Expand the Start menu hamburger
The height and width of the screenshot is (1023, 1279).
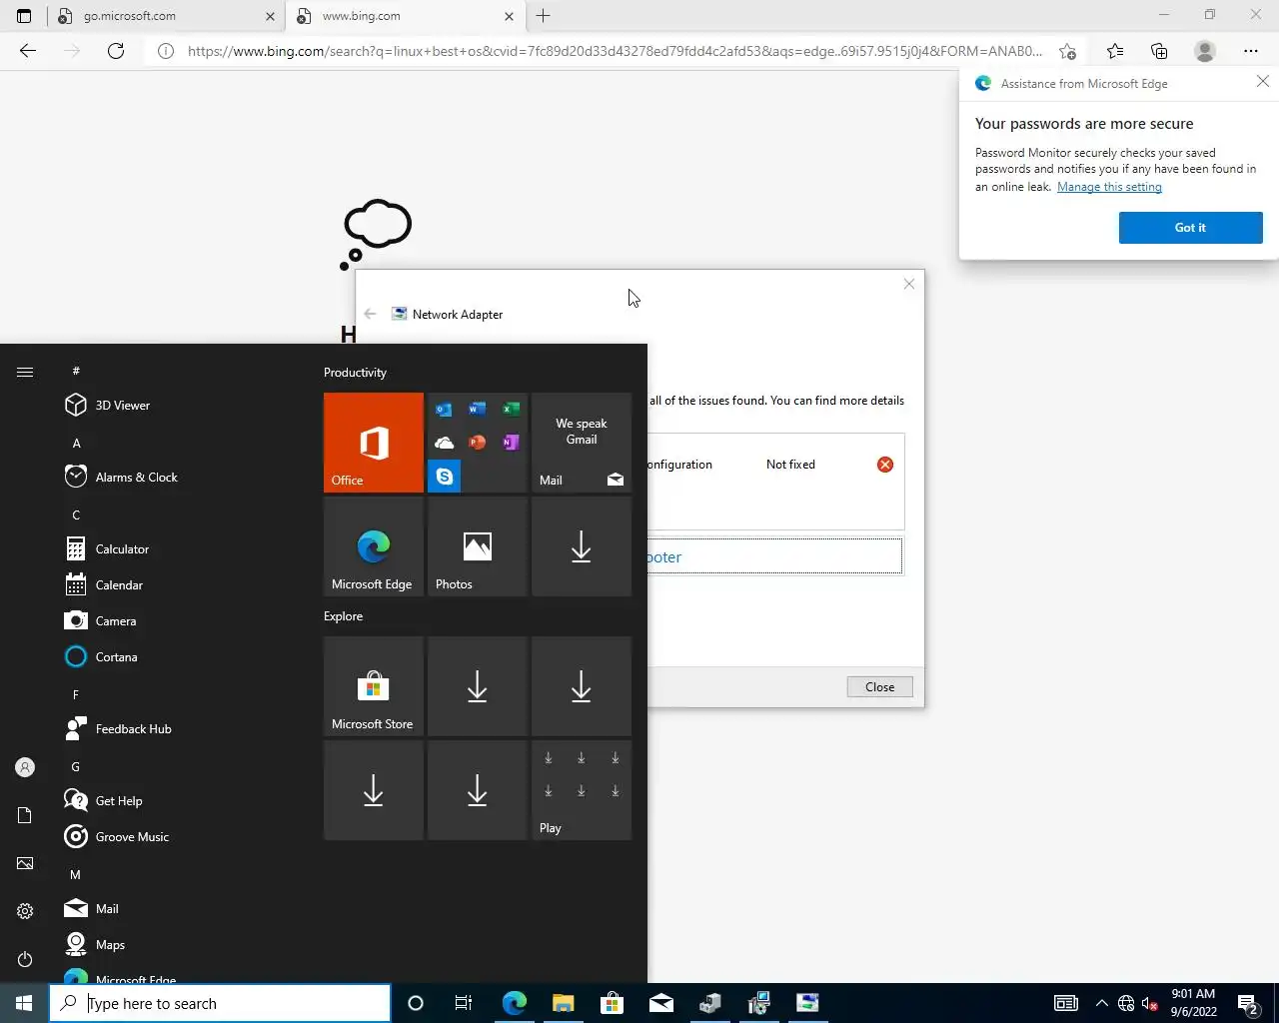[x=25, y=372]
